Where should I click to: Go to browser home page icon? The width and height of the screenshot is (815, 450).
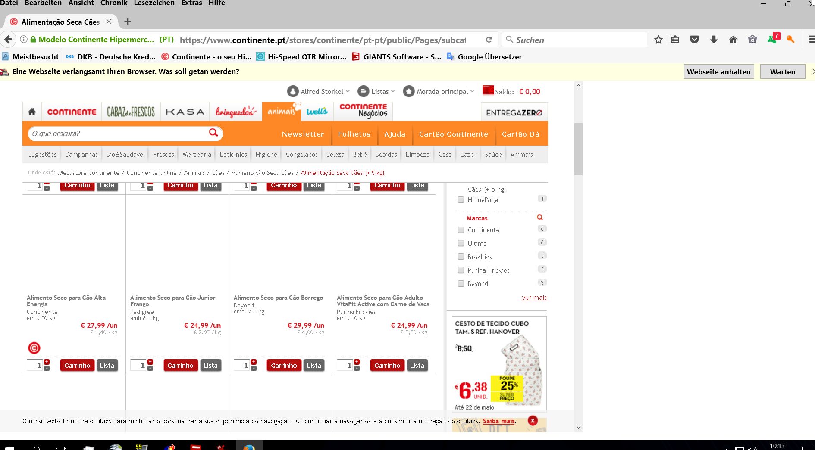coord(733,40)
